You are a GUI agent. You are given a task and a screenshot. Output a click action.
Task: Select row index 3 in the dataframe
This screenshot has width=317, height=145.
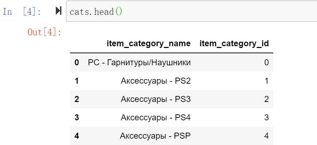(x=77, y=117)
